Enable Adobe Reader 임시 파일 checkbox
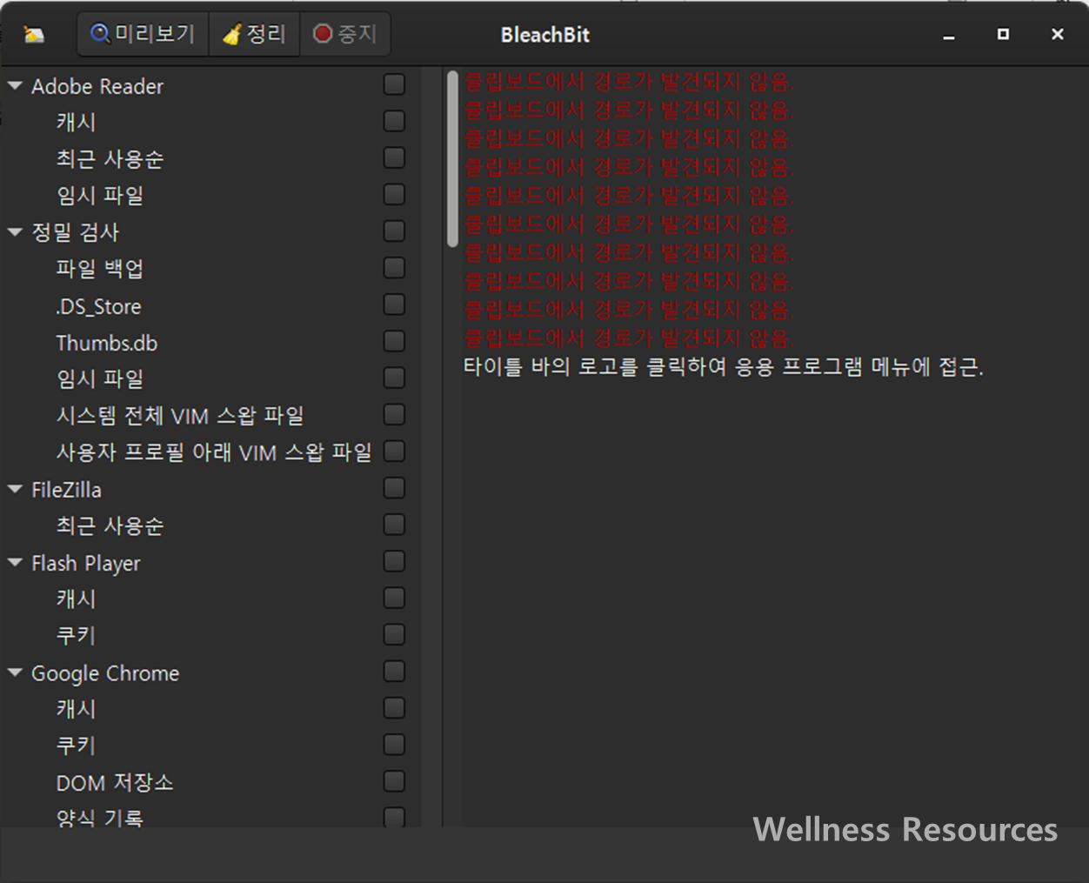 tap(394, 194)
